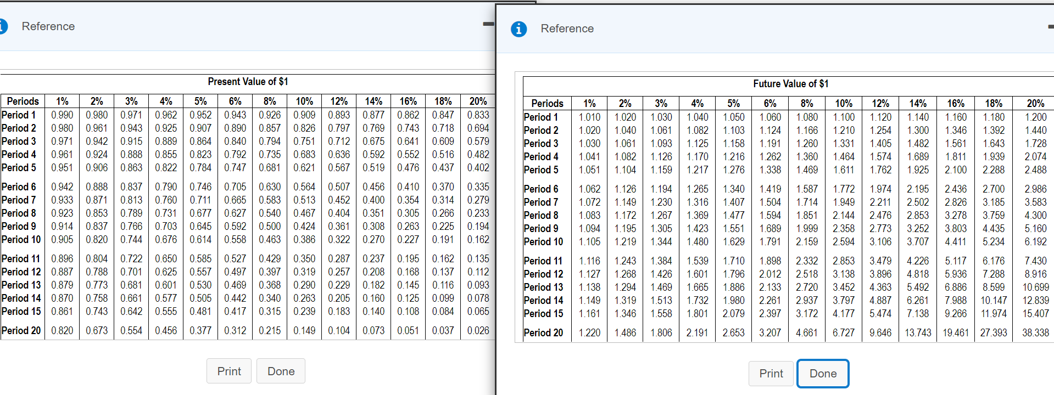Click 1.010 in Future Value Period 1, 1% cell

tap(589, 117)
